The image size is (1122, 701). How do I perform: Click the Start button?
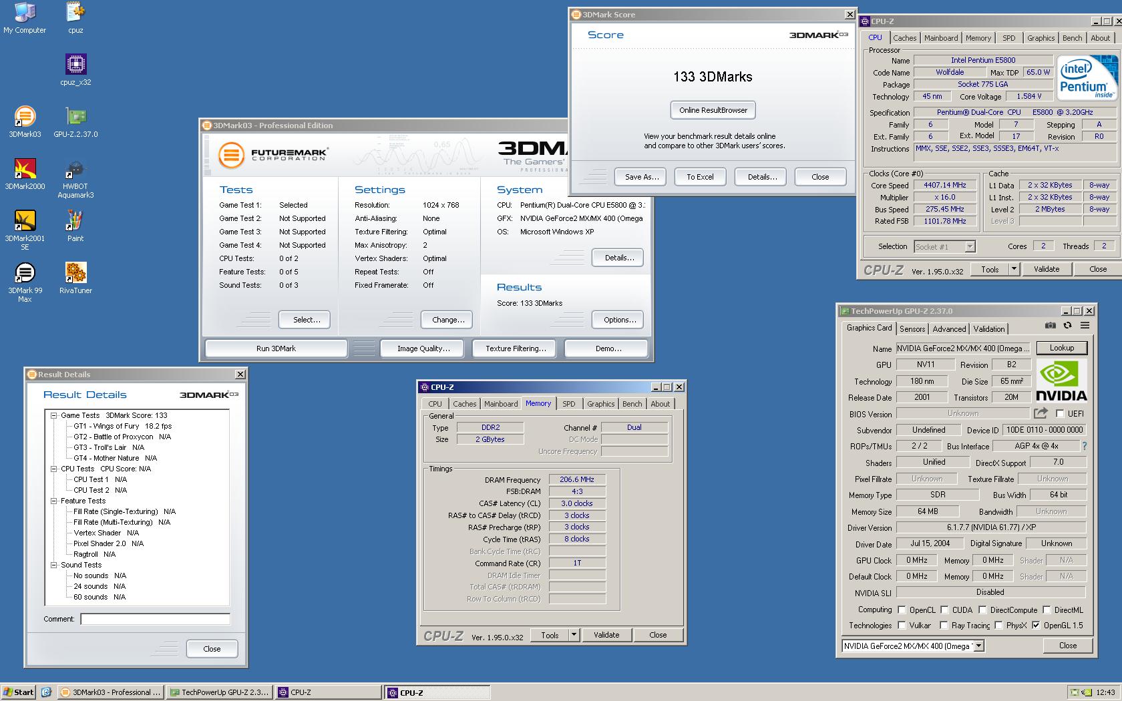[18, 692]
